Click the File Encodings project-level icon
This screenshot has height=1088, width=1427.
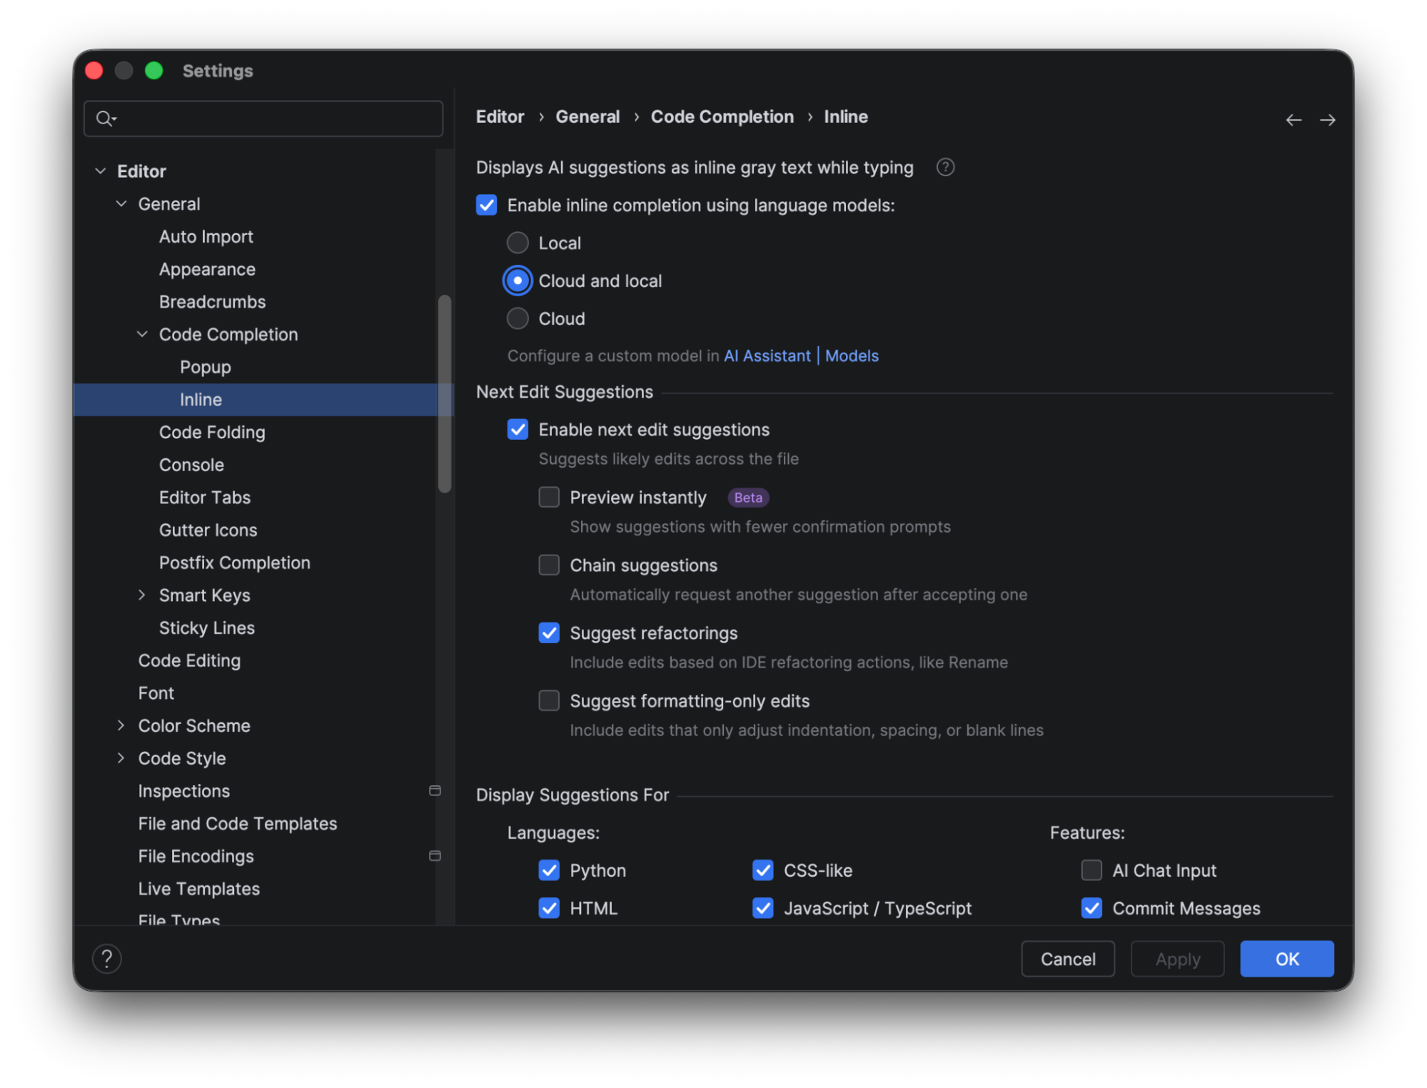click(435, 855)
